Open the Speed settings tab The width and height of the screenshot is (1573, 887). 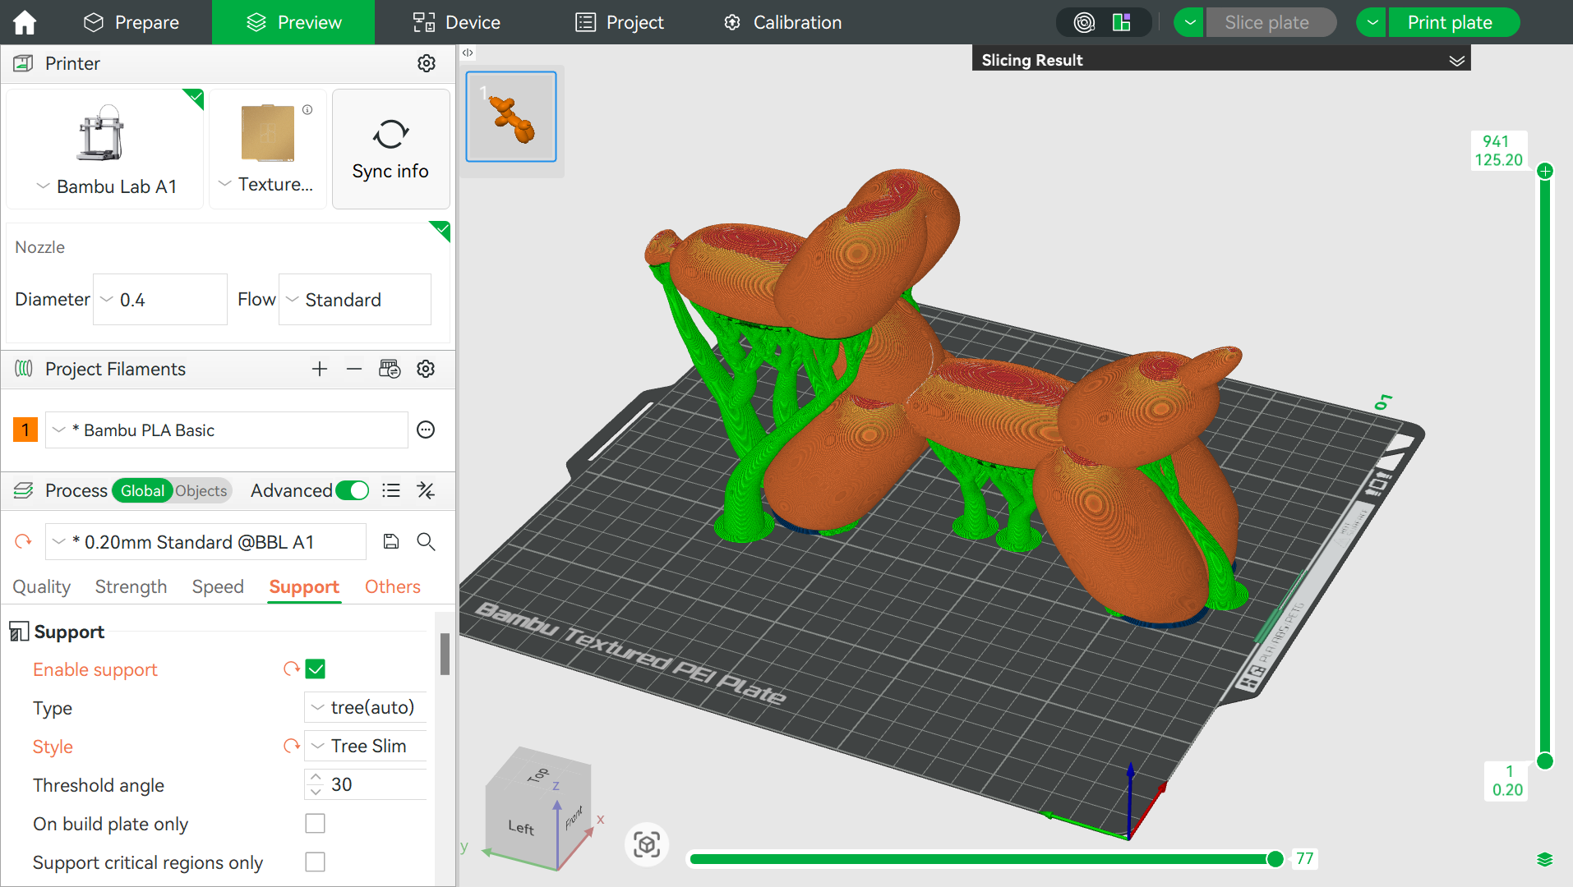(218, 586)
